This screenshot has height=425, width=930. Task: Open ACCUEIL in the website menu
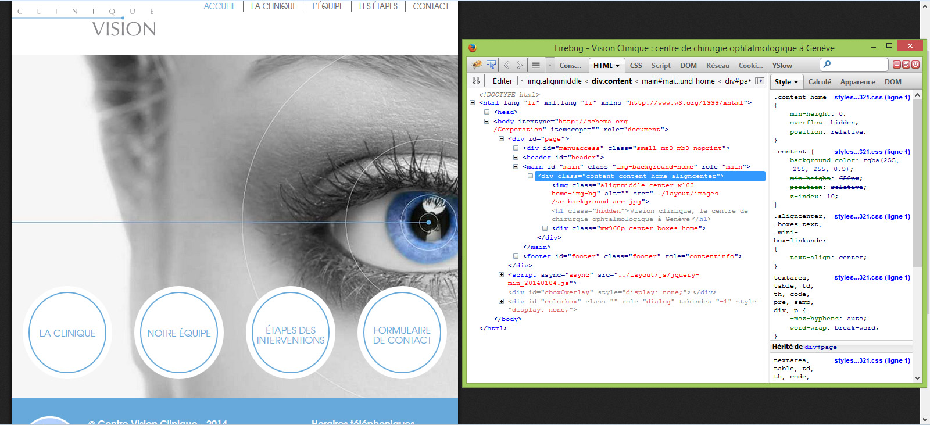tap(219, 6)
